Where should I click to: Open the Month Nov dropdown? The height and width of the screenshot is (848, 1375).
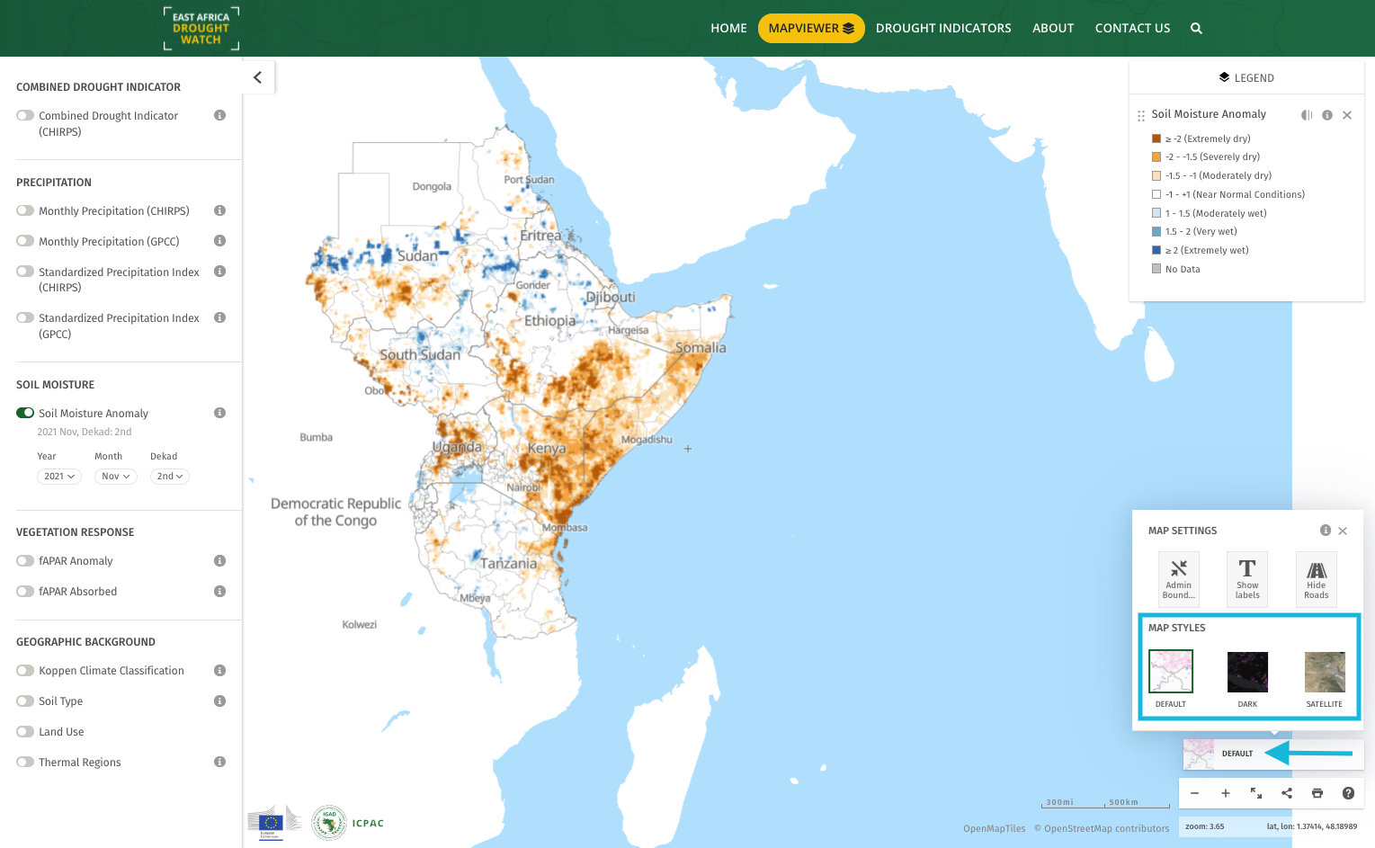point(116,477)
